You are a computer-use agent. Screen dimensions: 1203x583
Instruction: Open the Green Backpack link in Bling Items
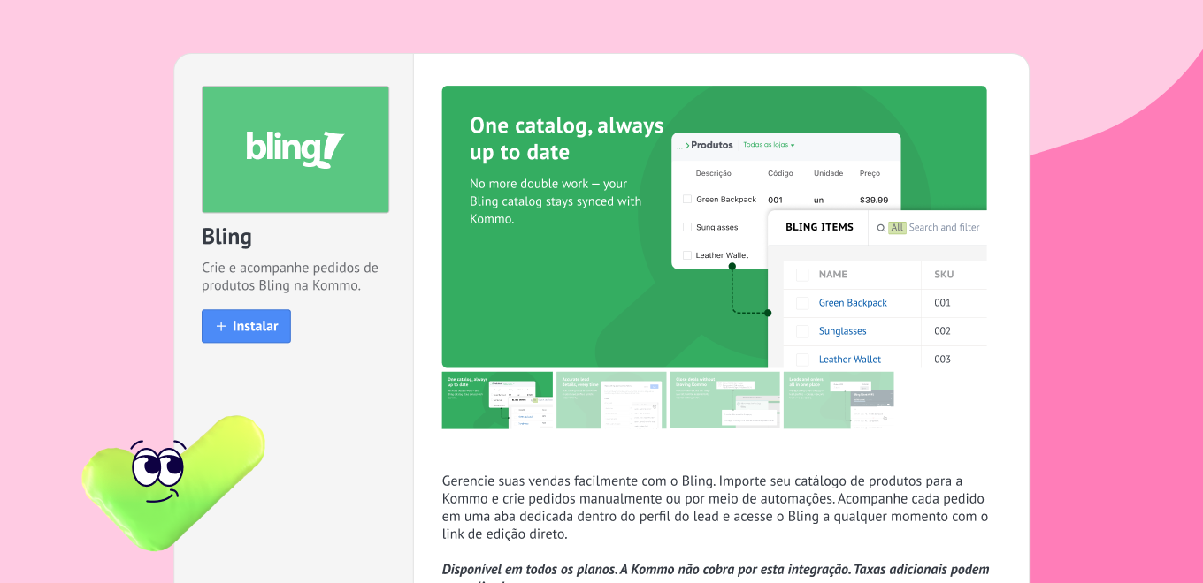click(853, 303)
